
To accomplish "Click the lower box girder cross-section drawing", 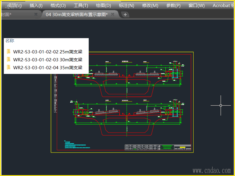I will coord(127,118).
